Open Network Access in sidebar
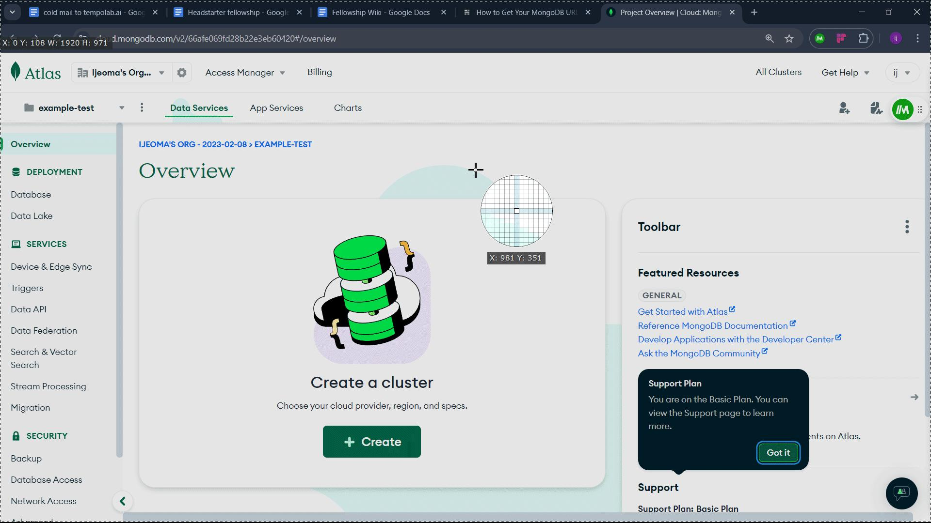This screenshot has height=523, width=931. 43,501
